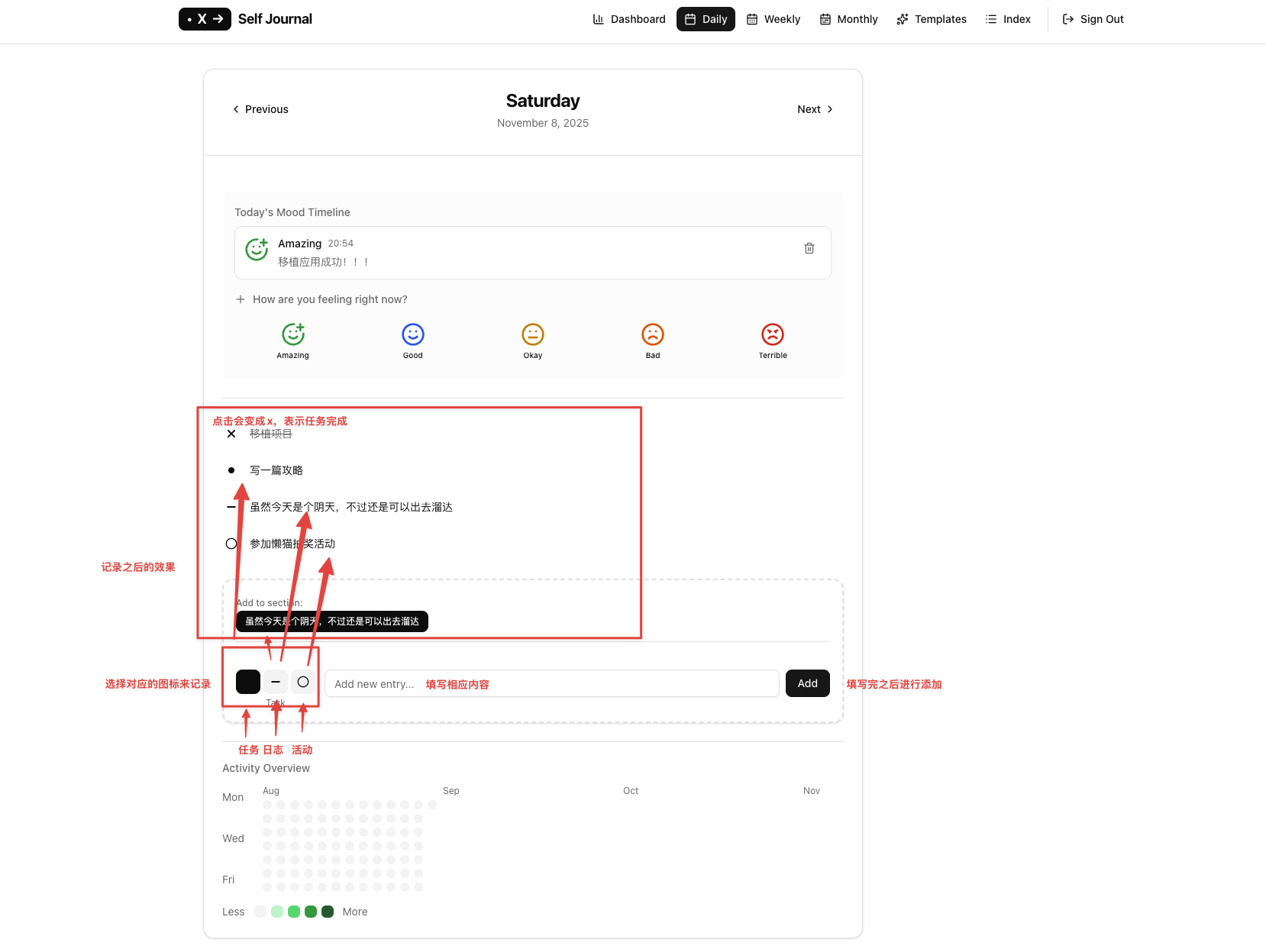Click the X marker of 移植项目 task
The image size is (1266, 949).
tap(231, 434)
